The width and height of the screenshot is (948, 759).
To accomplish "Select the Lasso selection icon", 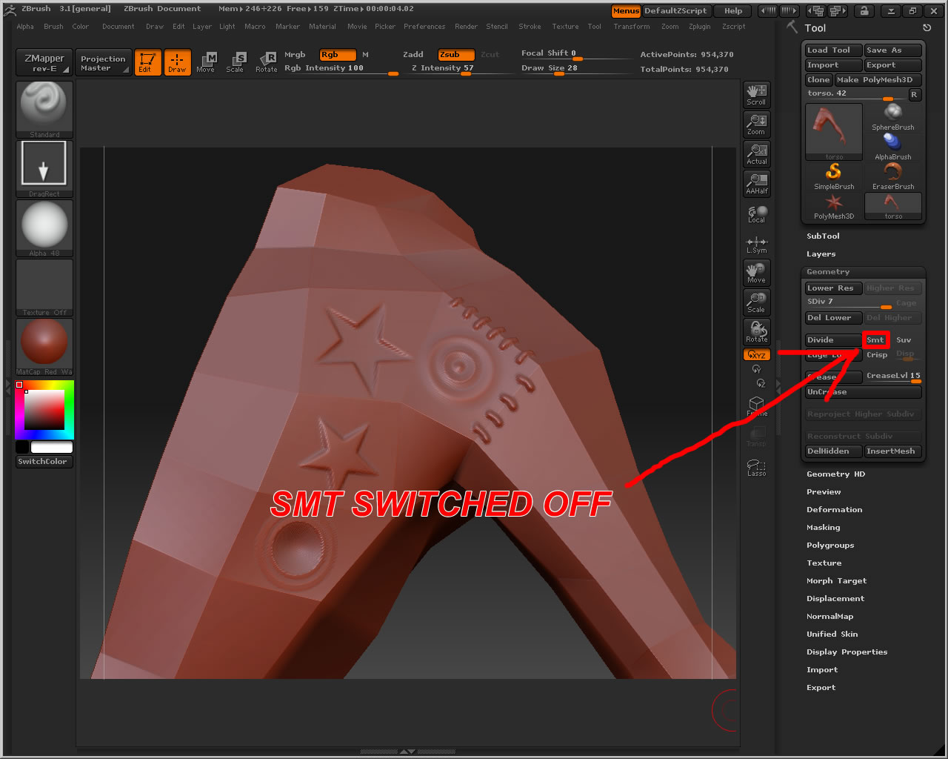I will 756,468.
